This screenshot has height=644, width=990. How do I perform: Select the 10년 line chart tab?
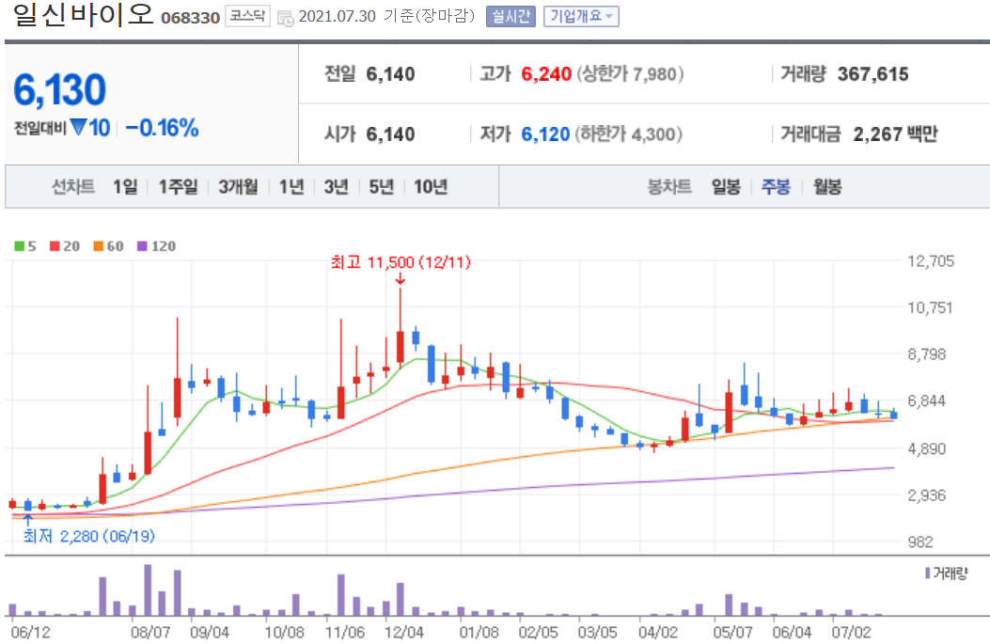431,187
